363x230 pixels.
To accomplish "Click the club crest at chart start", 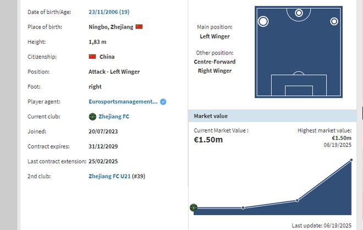I will tap(194, 207).
